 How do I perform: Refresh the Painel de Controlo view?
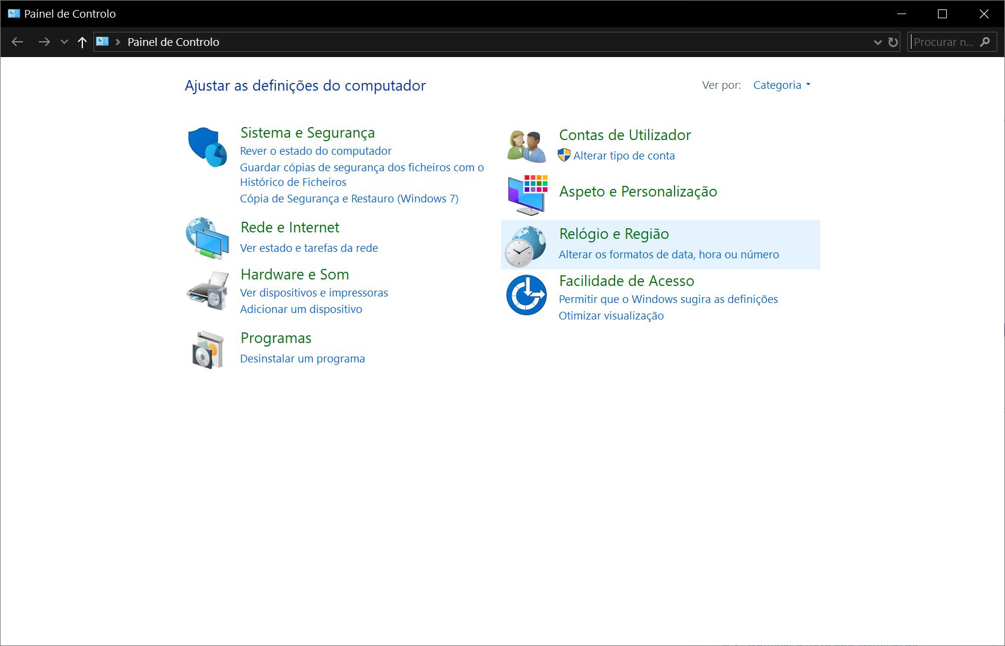pyautogui.click(x=893, y=42)
